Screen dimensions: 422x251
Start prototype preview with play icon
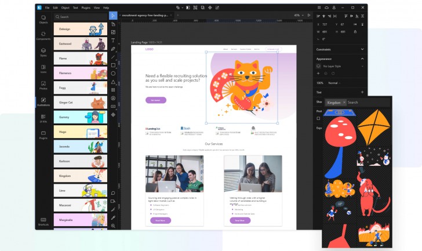309,15
